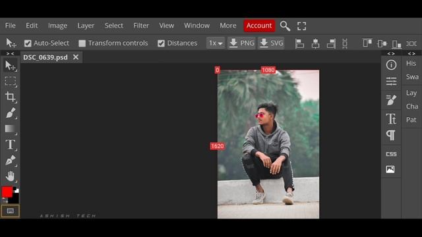Screen dimensions: 422x237
Task: Select the Move tool in left toolbar
Action: (11, 66)
